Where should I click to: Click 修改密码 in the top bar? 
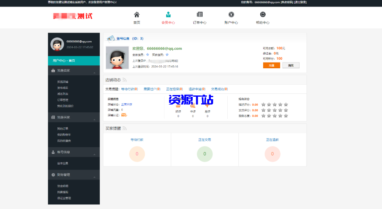pos(287,2)
